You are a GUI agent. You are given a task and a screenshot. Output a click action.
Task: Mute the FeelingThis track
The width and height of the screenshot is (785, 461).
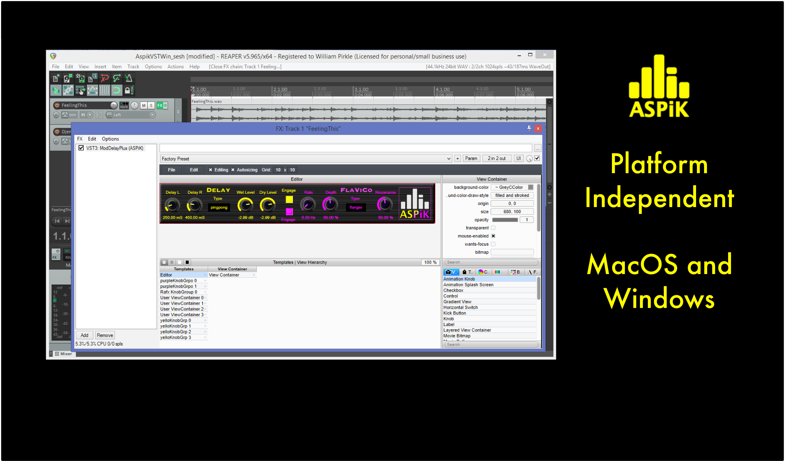144,105
